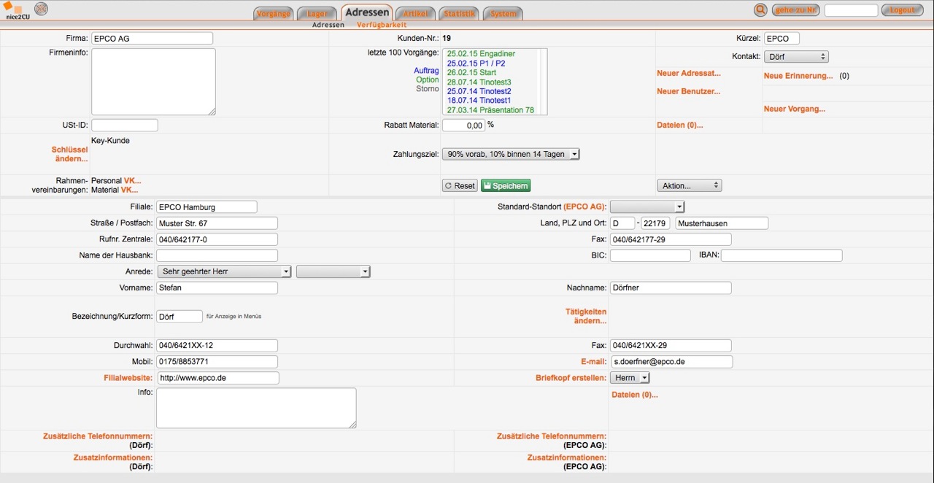Select 26.02.15 Start entry

tap(471, 73)
